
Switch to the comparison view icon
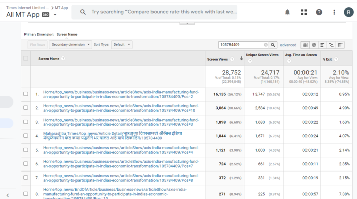click(x=331, y=45)
